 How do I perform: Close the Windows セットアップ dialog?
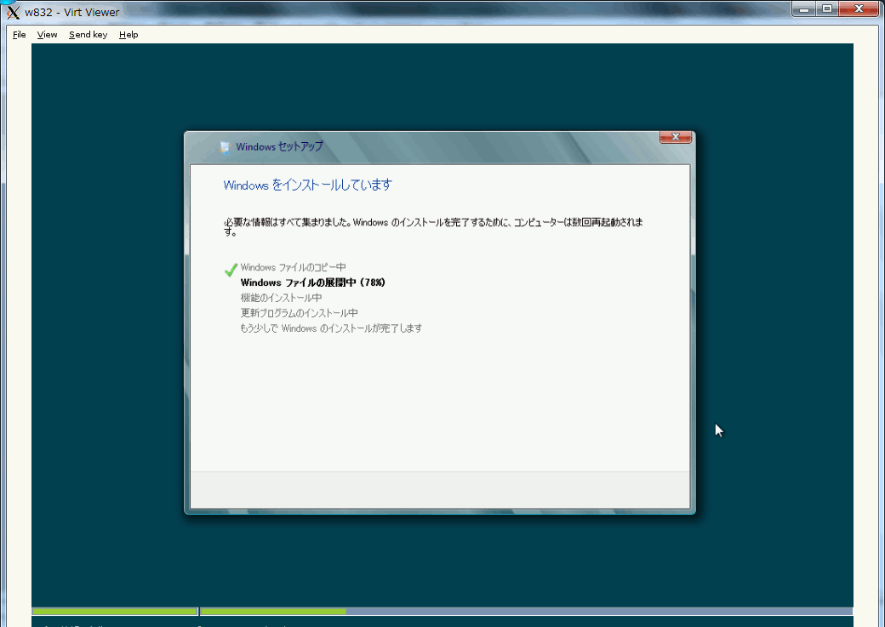pos(676,137)
